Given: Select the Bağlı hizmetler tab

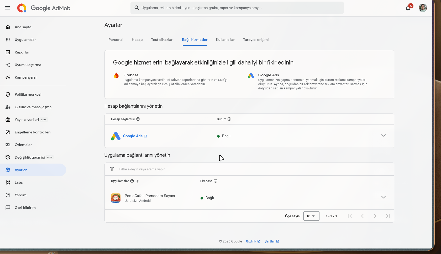Looking at the screenshot, I should pyautogui.click(x=195, y=40).
